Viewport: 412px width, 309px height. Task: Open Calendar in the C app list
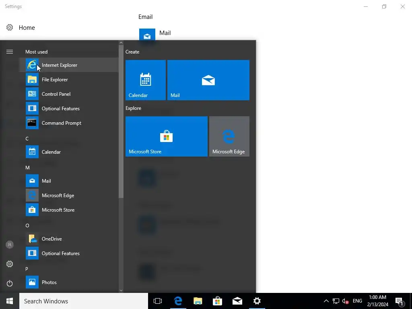point(69,152)
